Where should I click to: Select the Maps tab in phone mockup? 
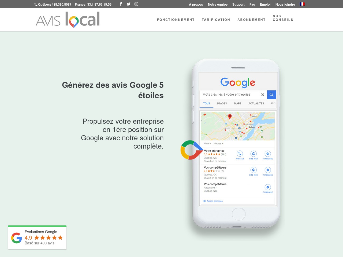(238, 103)
